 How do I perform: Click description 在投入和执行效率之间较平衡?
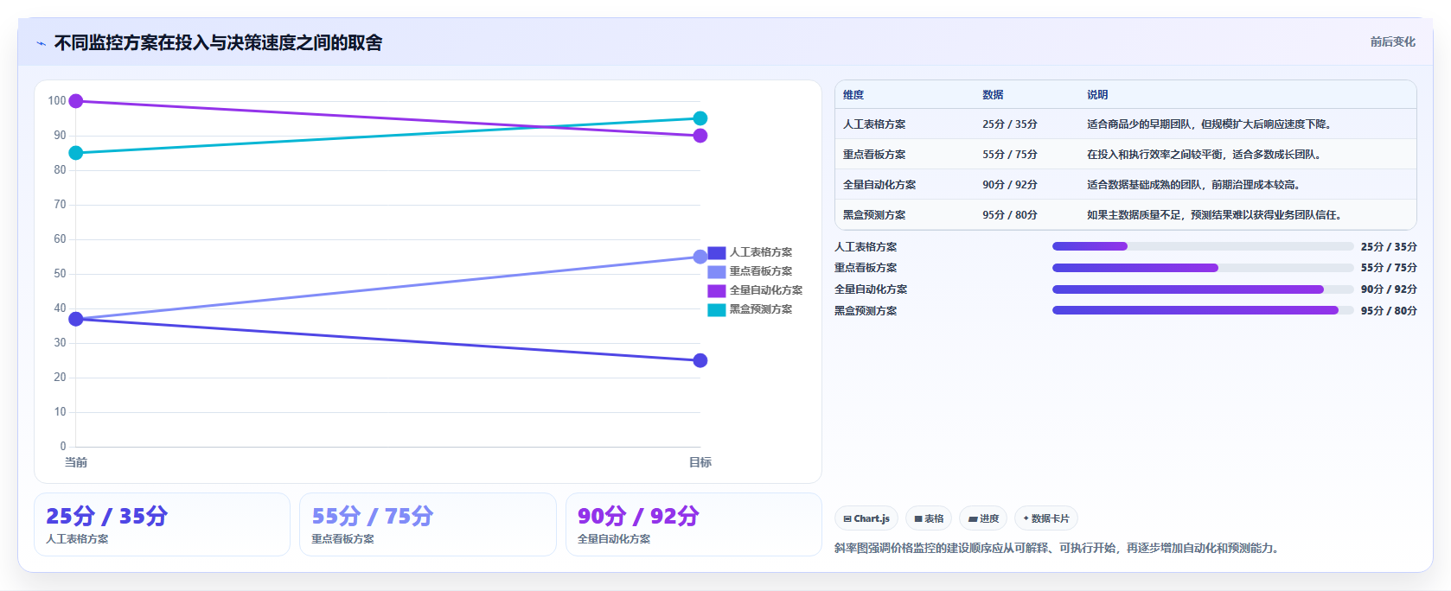(1204, 155)
